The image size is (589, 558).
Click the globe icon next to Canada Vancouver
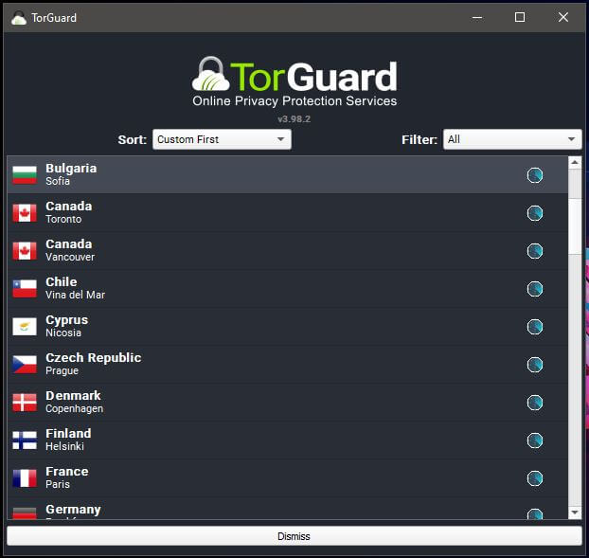coord(534,251)
